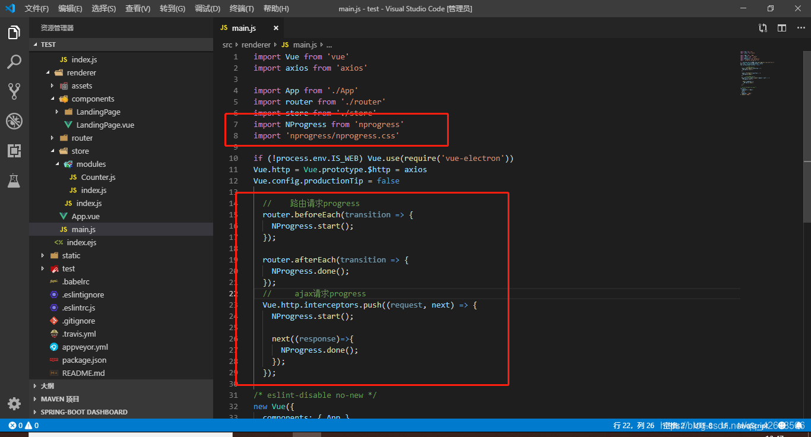
Task: Open .travis.yml file
Action: point(79,334)
